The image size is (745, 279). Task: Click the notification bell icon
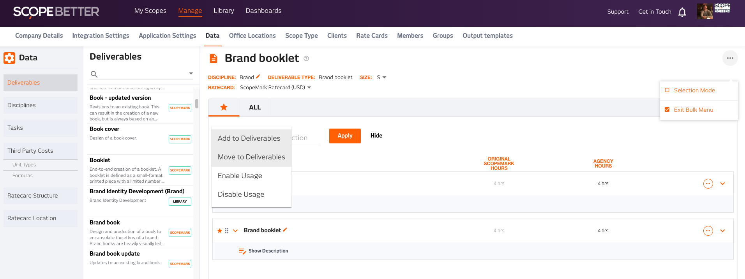click(682, 12)
